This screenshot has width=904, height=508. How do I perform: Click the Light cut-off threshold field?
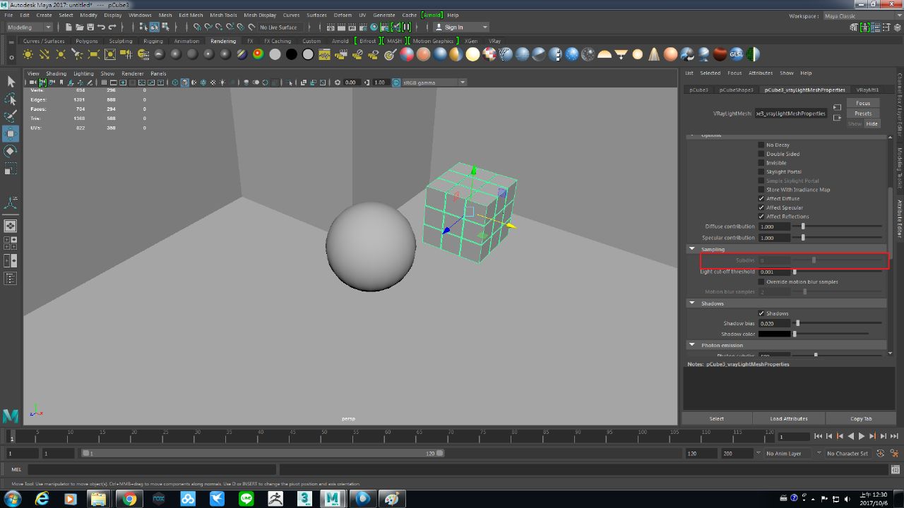(775, 272)
